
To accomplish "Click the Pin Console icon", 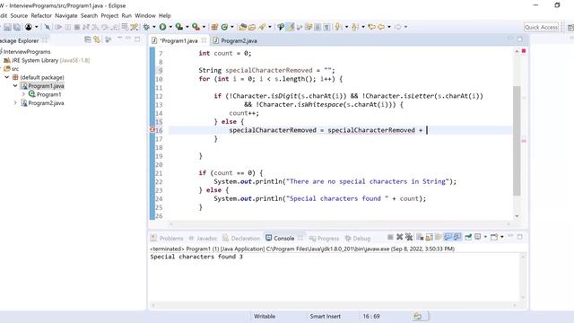I will 468,237.
